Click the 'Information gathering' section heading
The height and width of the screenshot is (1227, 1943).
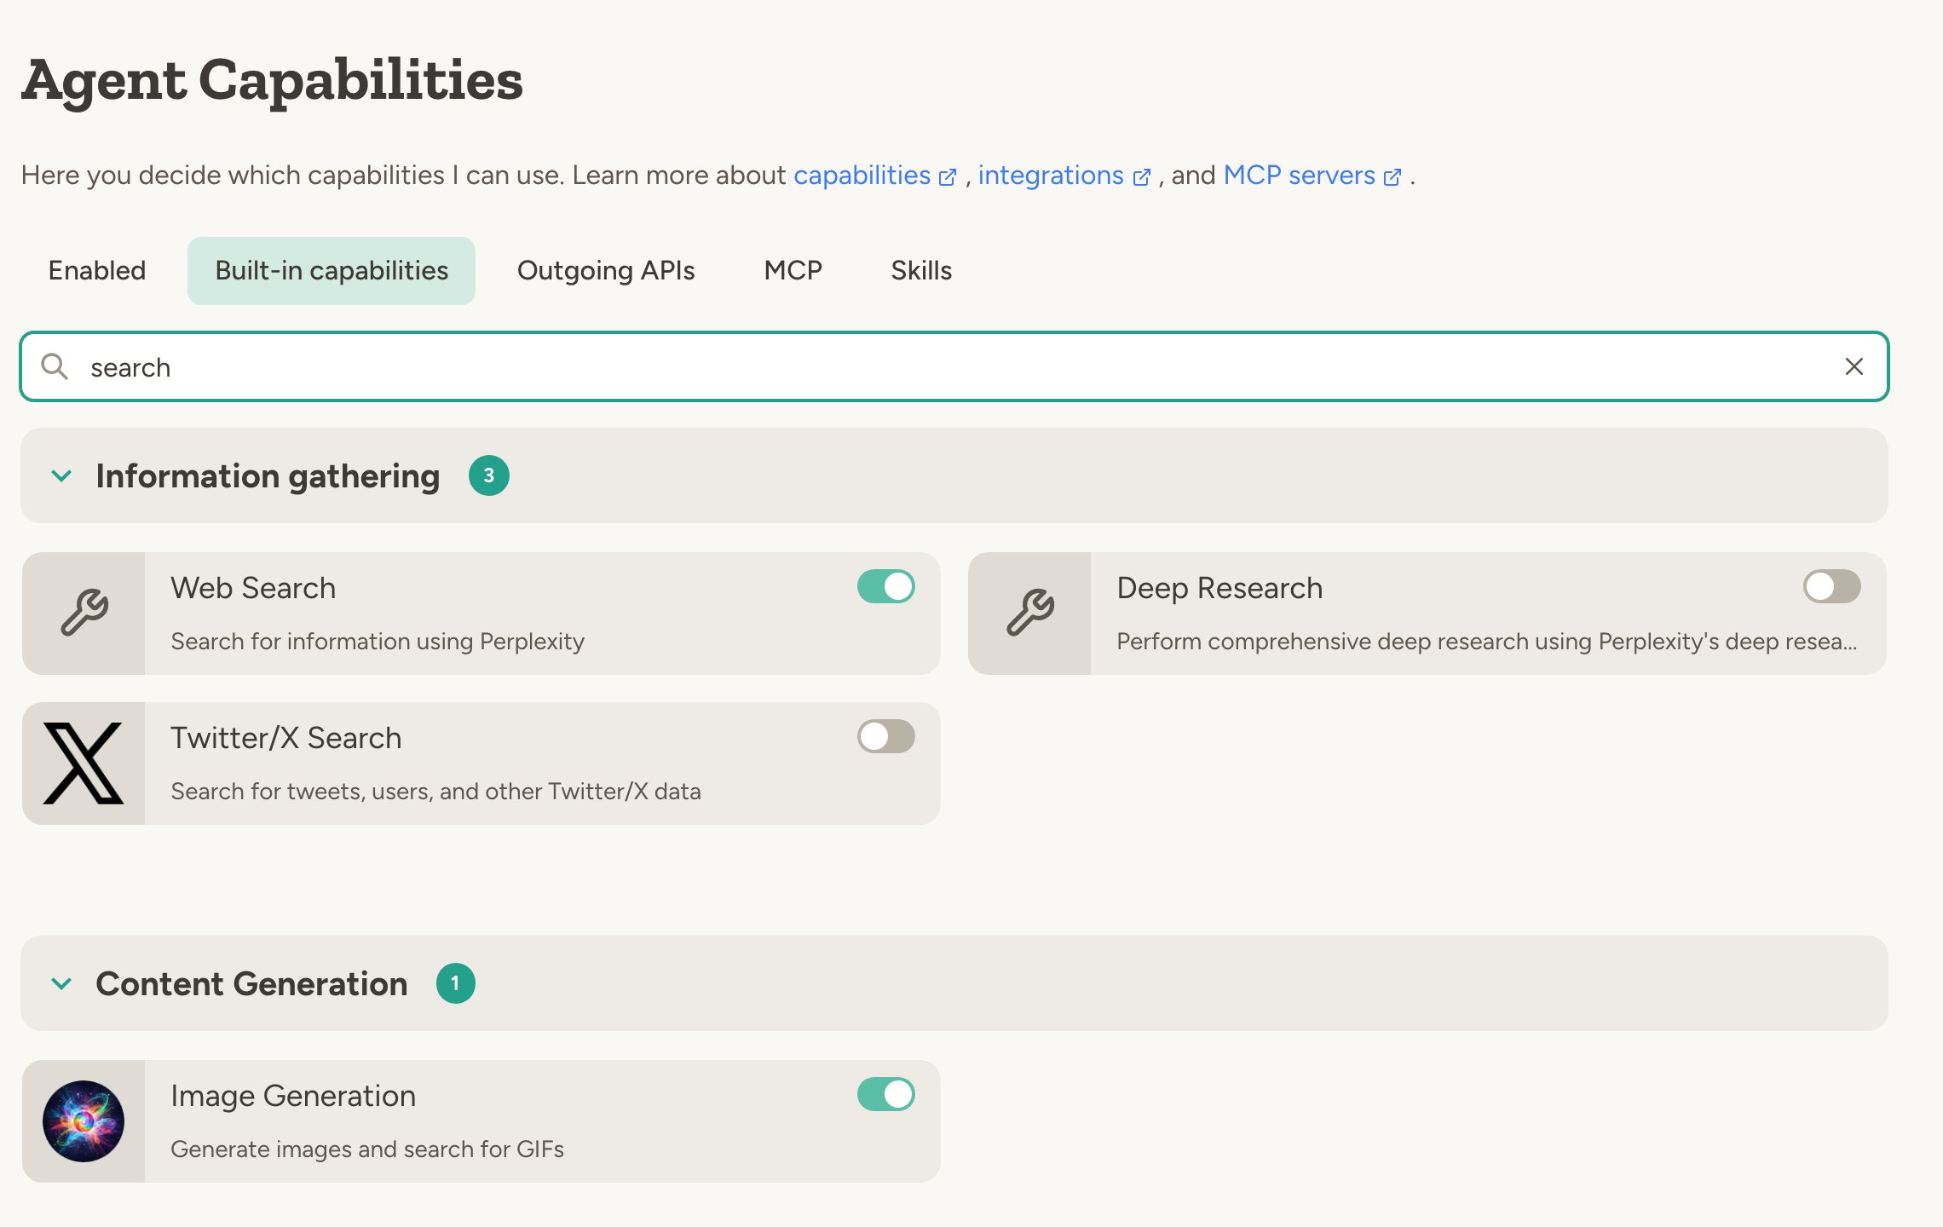coord(268,475)
